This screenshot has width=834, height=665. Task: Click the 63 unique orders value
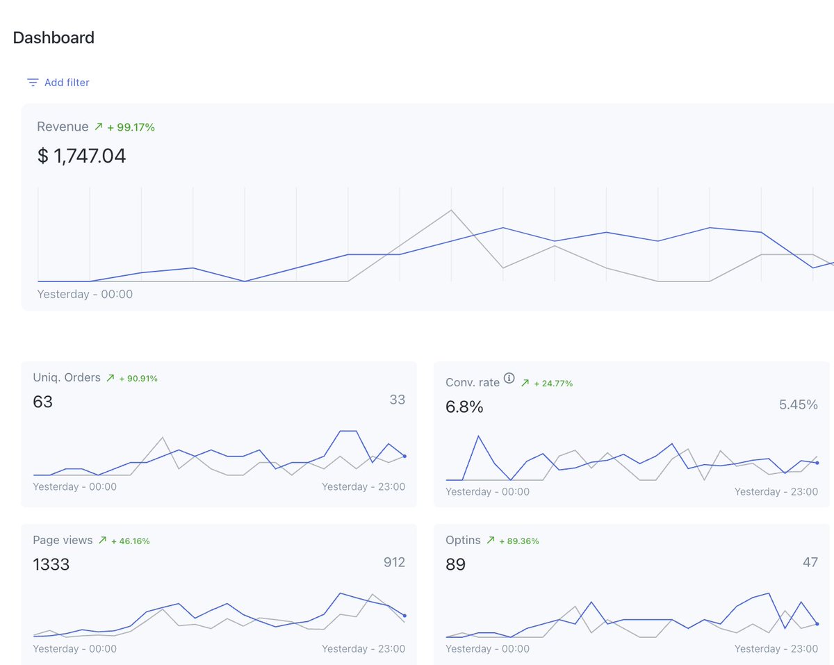click(x=43, y=402)
